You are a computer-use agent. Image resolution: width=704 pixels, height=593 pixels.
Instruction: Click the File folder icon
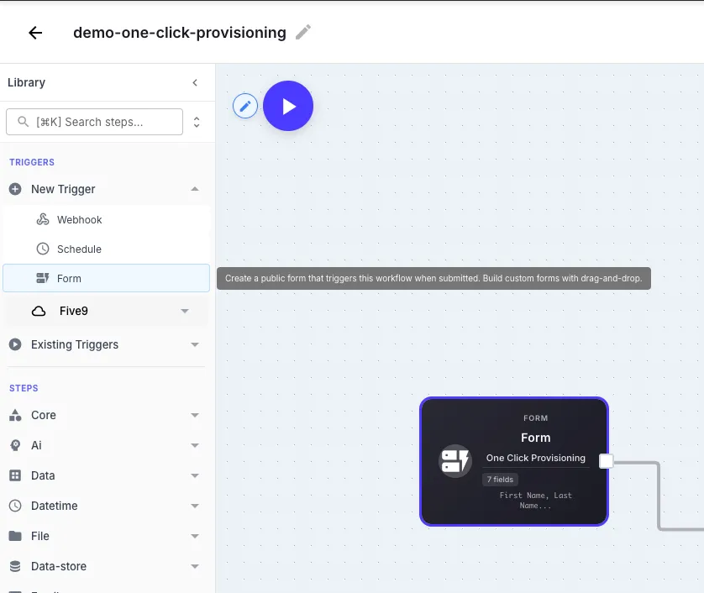click(17, 536)
